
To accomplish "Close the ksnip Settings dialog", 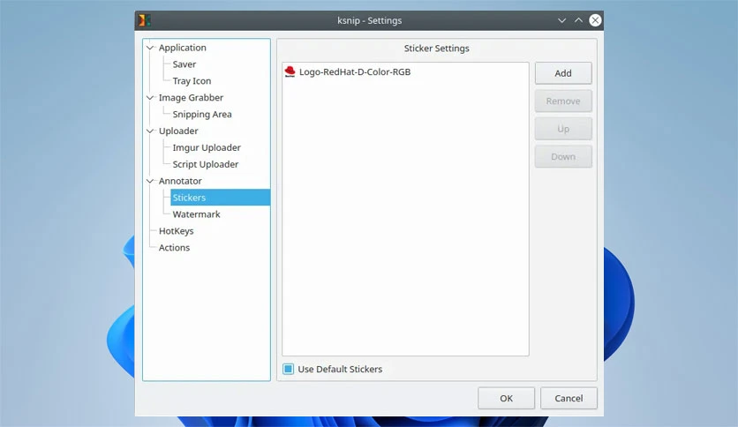I will tap(595, 20).
